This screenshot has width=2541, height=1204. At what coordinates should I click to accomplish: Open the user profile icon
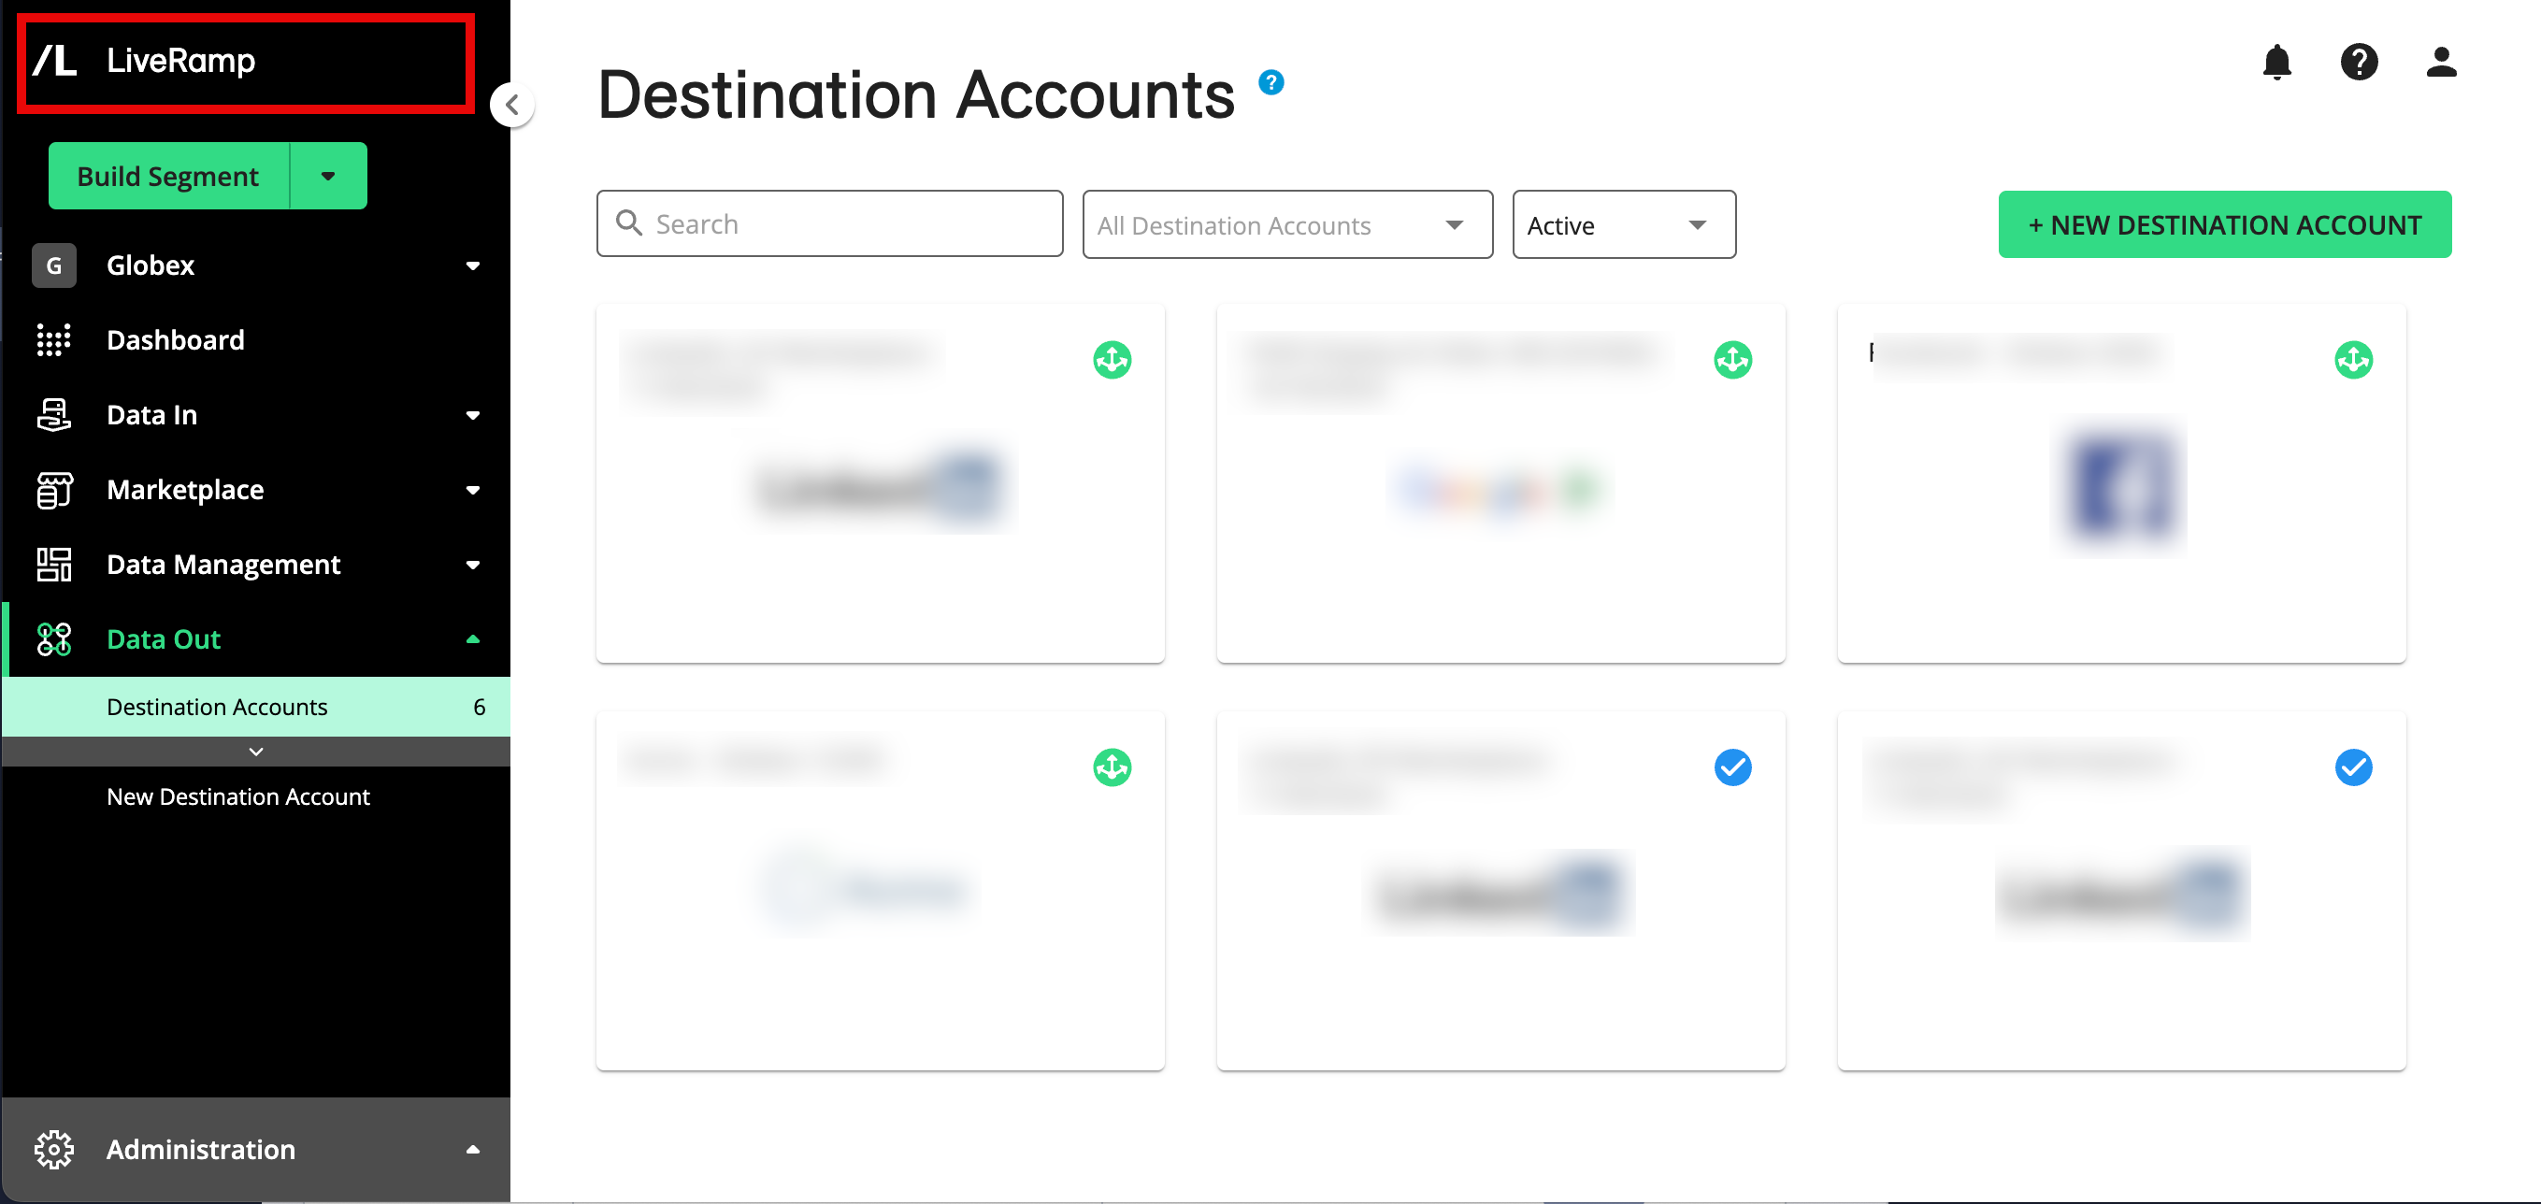pyautogui.click(x=2441, y=62)
